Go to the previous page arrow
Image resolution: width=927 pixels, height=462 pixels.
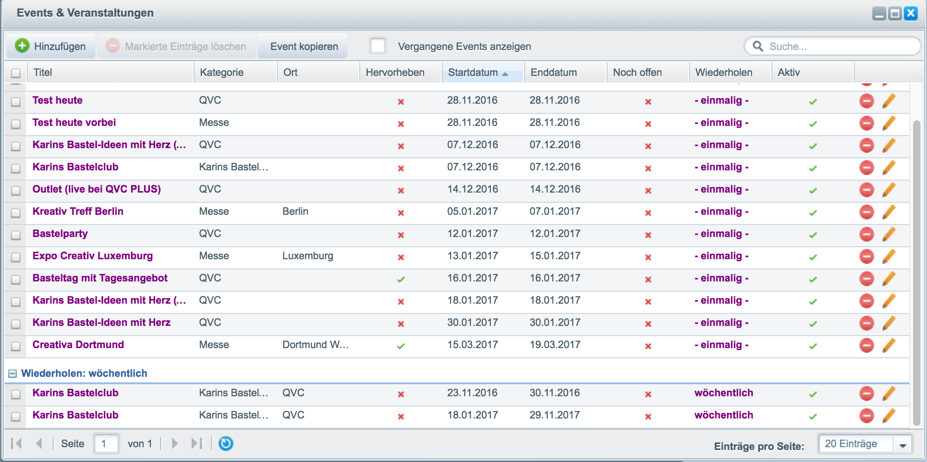click(39, 443)
